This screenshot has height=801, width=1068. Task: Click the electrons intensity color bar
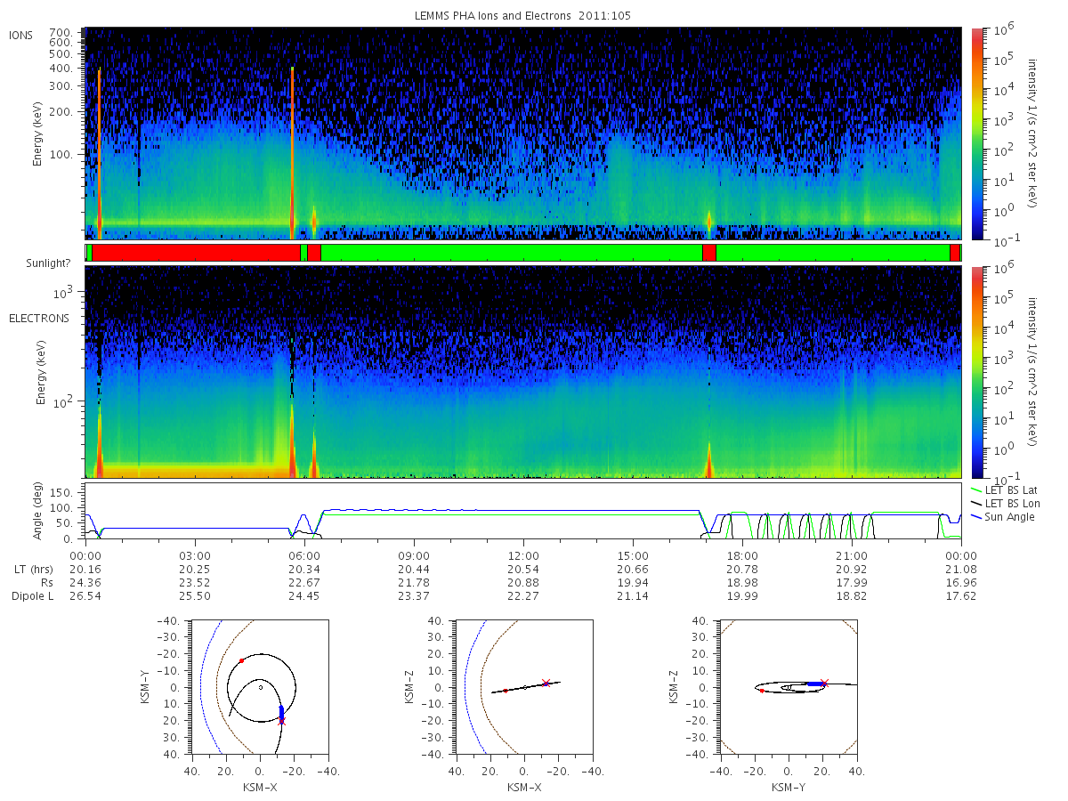coord(977,372)
